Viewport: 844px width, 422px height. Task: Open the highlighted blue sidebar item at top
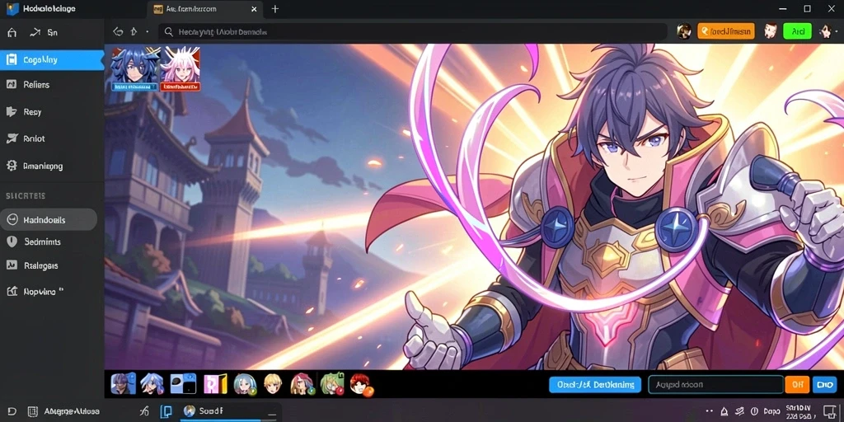pyautogui.click(x=52, y=59)
